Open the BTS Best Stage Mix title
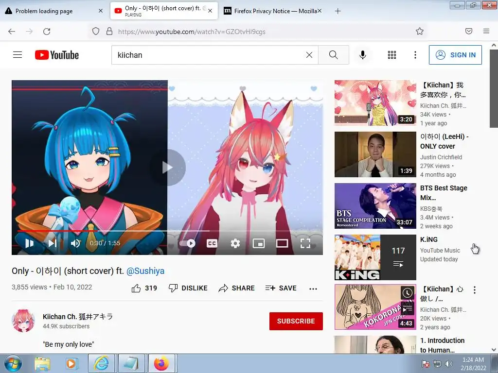Screen dimensions: 498x373 coord(444,192)
